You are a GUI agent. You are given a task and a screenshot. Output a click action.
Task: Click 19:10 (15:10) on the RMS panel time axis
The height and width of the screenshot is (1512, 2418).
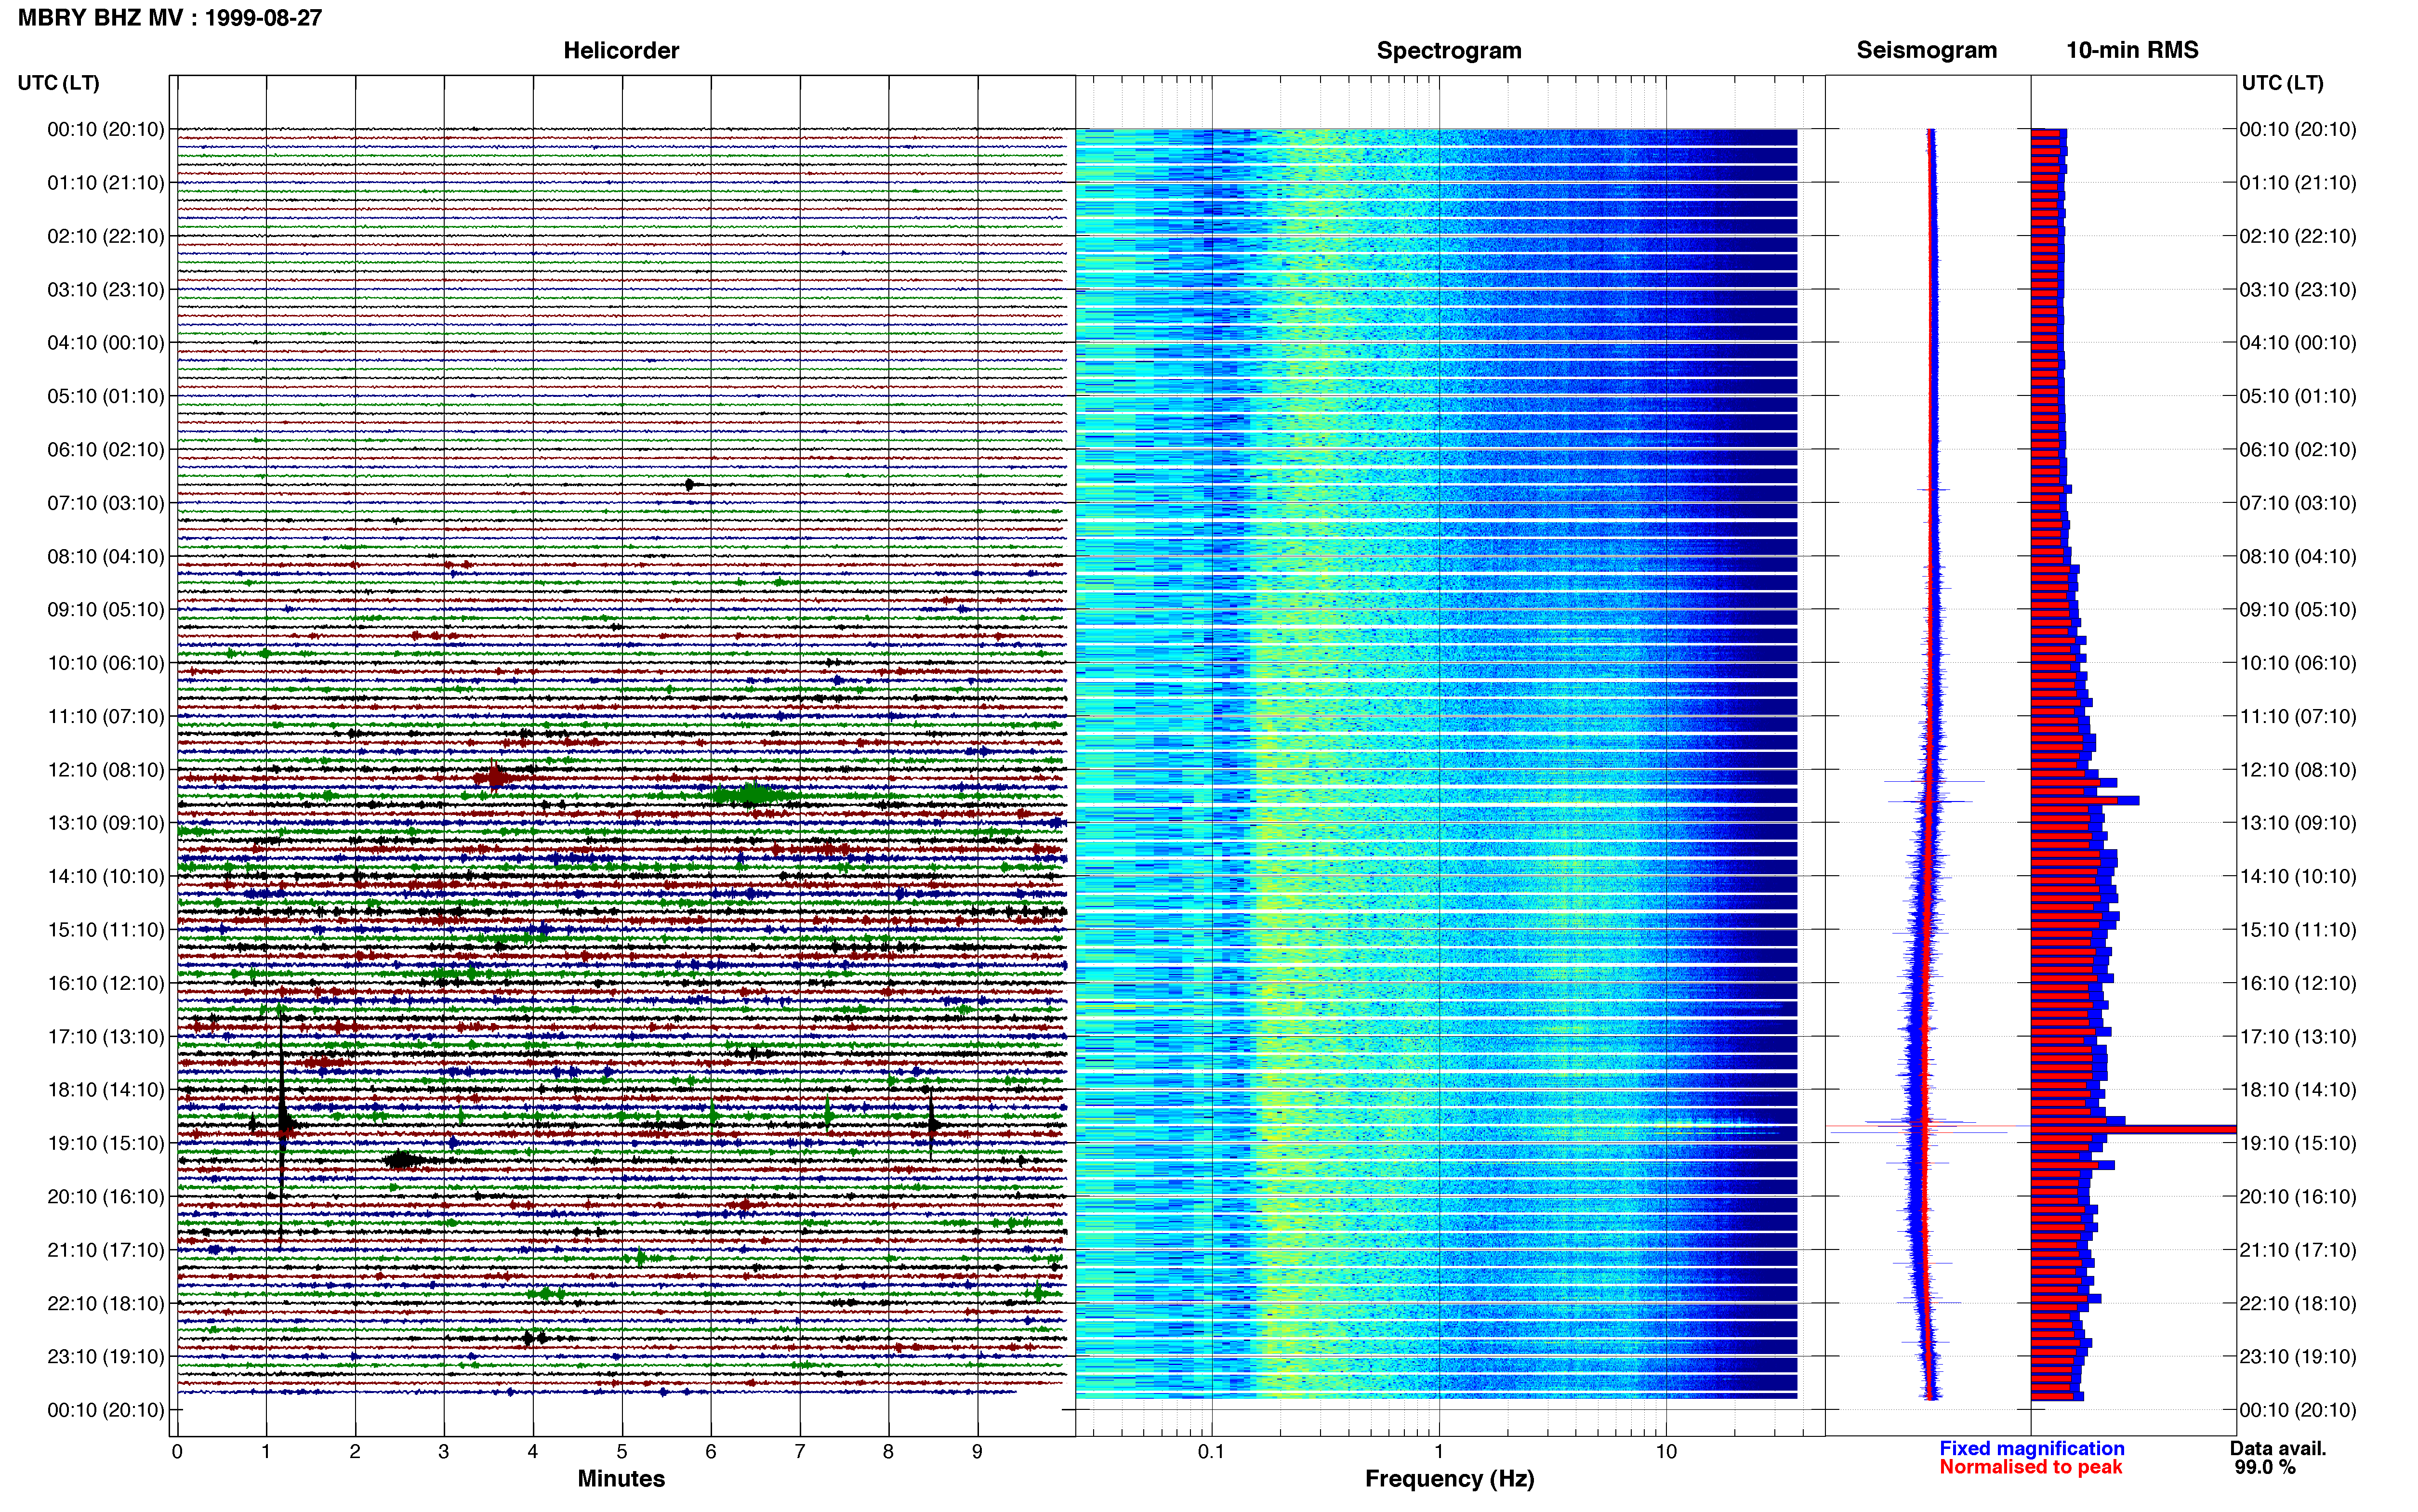pyautogui.click(x=2298, y=1143)
